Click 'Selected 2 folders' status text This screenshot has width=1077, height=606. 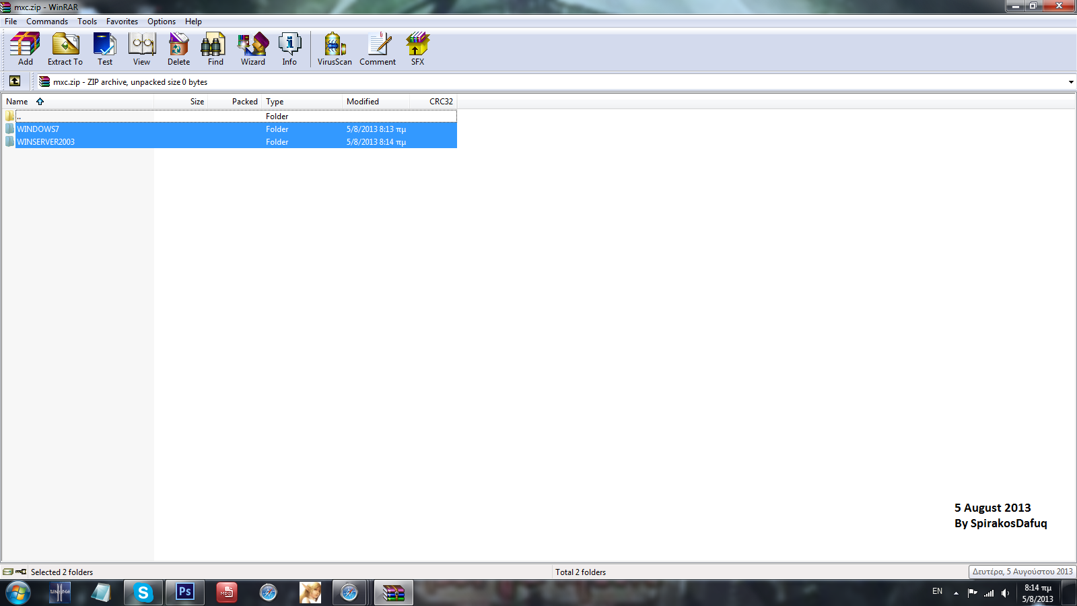point(62,572)
